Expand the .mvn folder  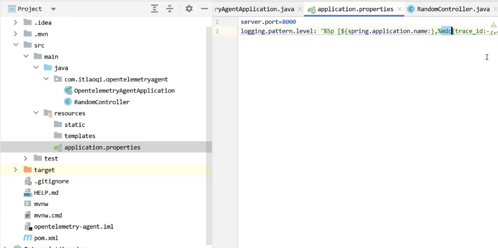pos(16,34)
